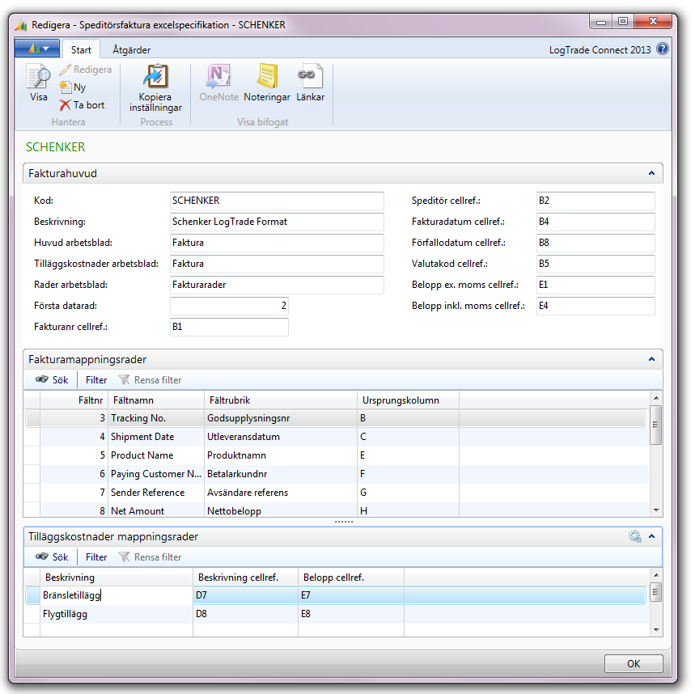This screenshot has height=694, width=695.
Task: Click the Kod input field
Action: 277,201
